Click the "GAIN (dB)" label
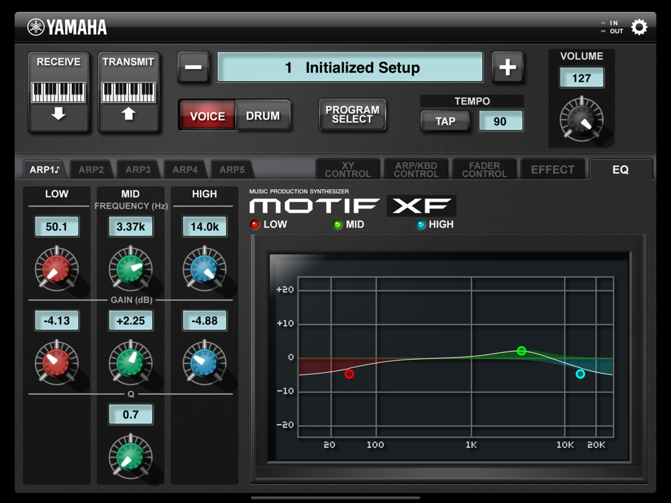Viewport: 671px width, 503px height. 132,300
